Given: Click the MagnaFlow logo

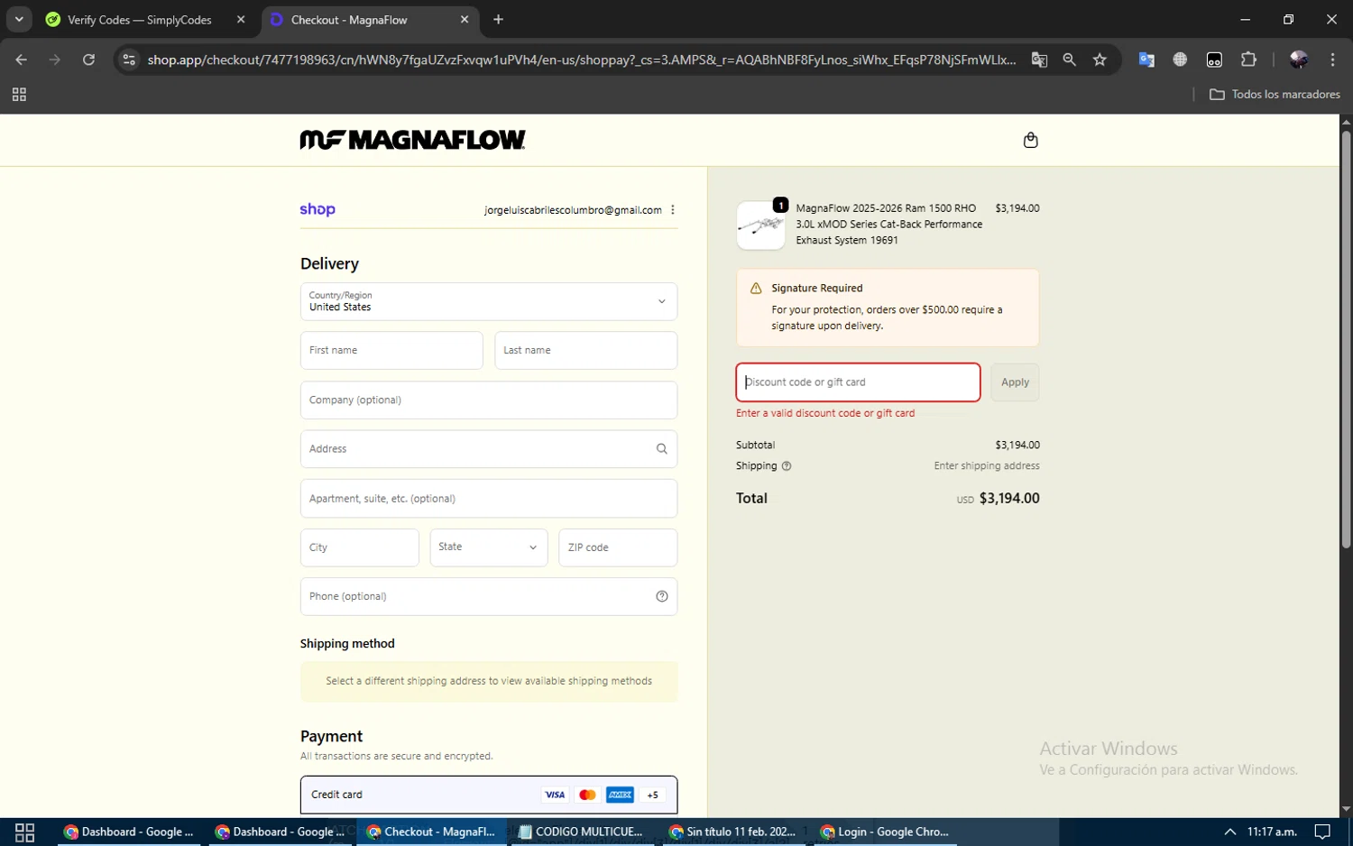Looking at the screenshot, I should click(412, 140).
